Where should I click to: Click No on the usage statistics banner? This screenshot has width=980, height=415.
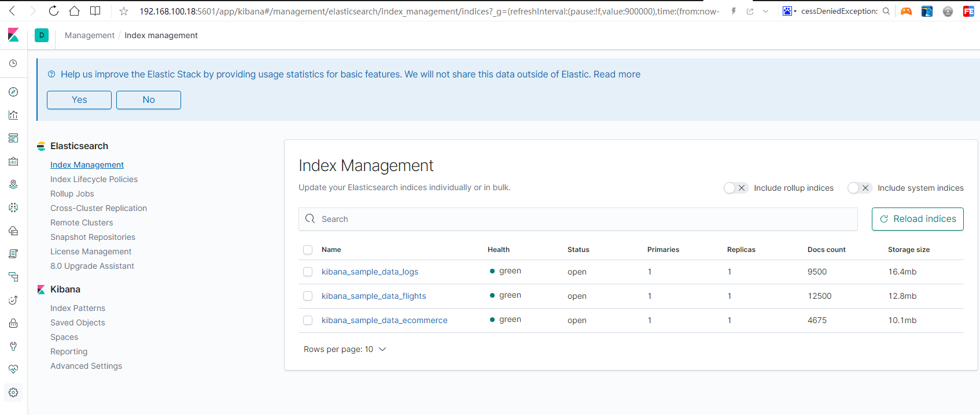click(x=149, y=99)
